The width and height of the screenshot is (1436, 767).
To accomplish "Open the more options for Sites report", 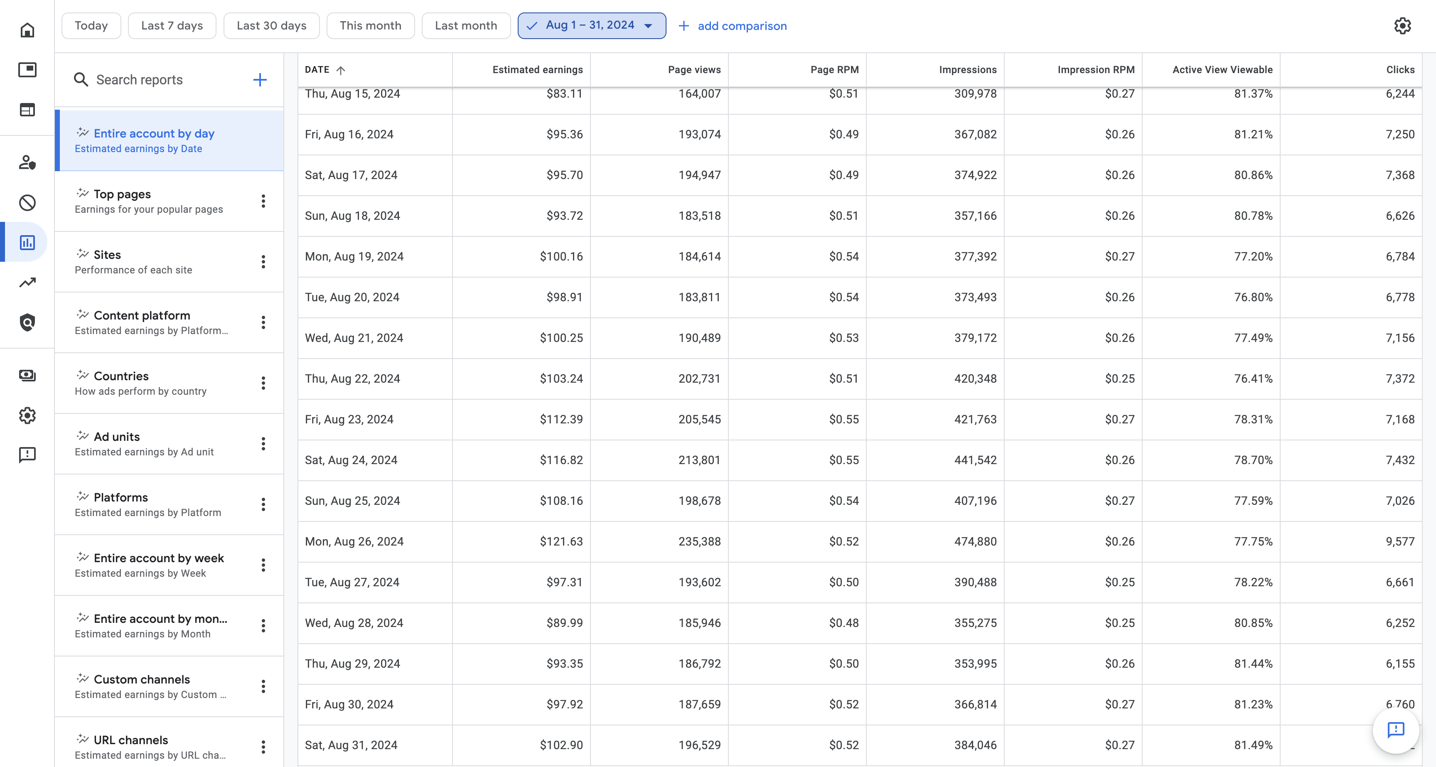I will (263, 262).
